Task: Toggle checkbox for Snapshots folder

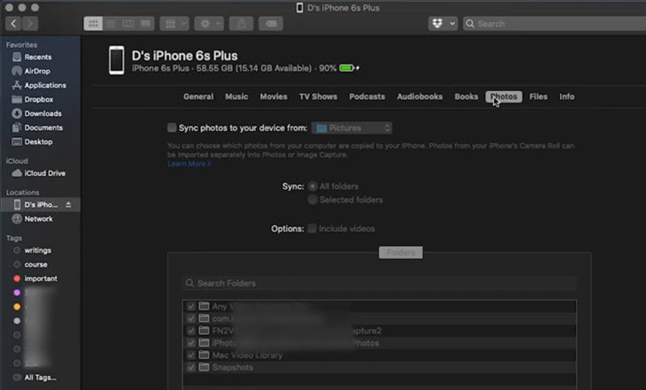Action: 191,367
